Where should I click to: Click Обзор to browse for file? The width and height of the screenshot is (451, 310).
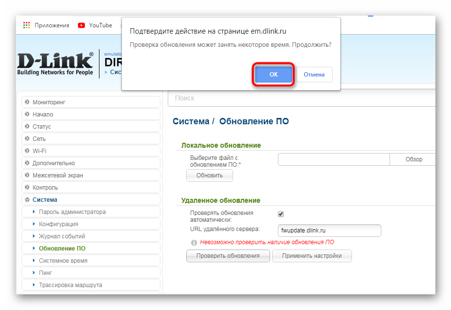pyautogui.click(x=413, y=159)
